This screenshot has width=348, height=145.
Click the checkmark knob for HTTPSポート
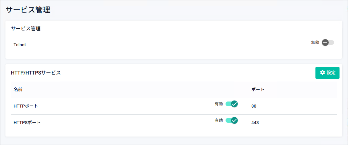[234, 120]
